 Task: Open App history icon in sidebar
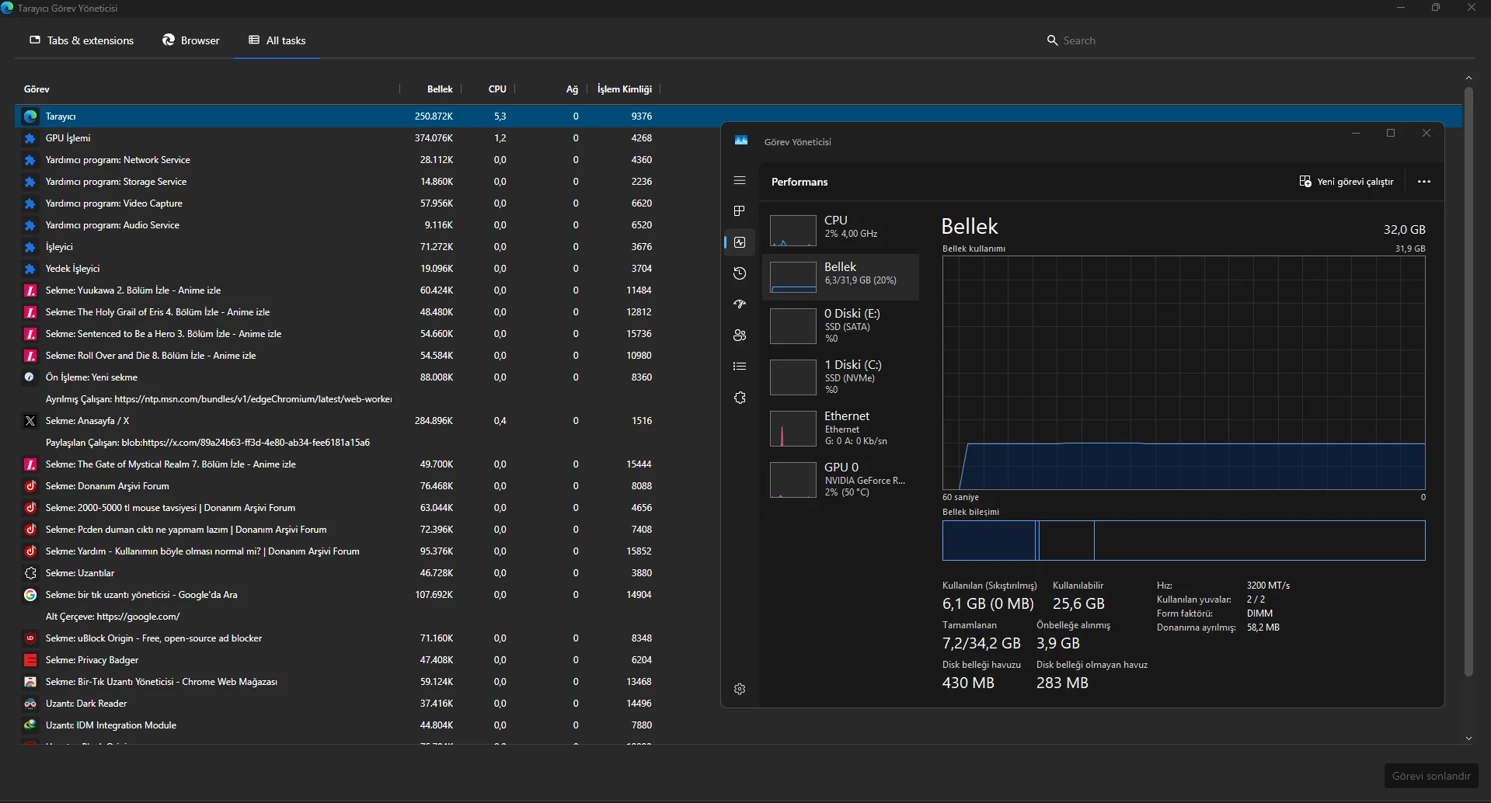(x=739, y=273)
